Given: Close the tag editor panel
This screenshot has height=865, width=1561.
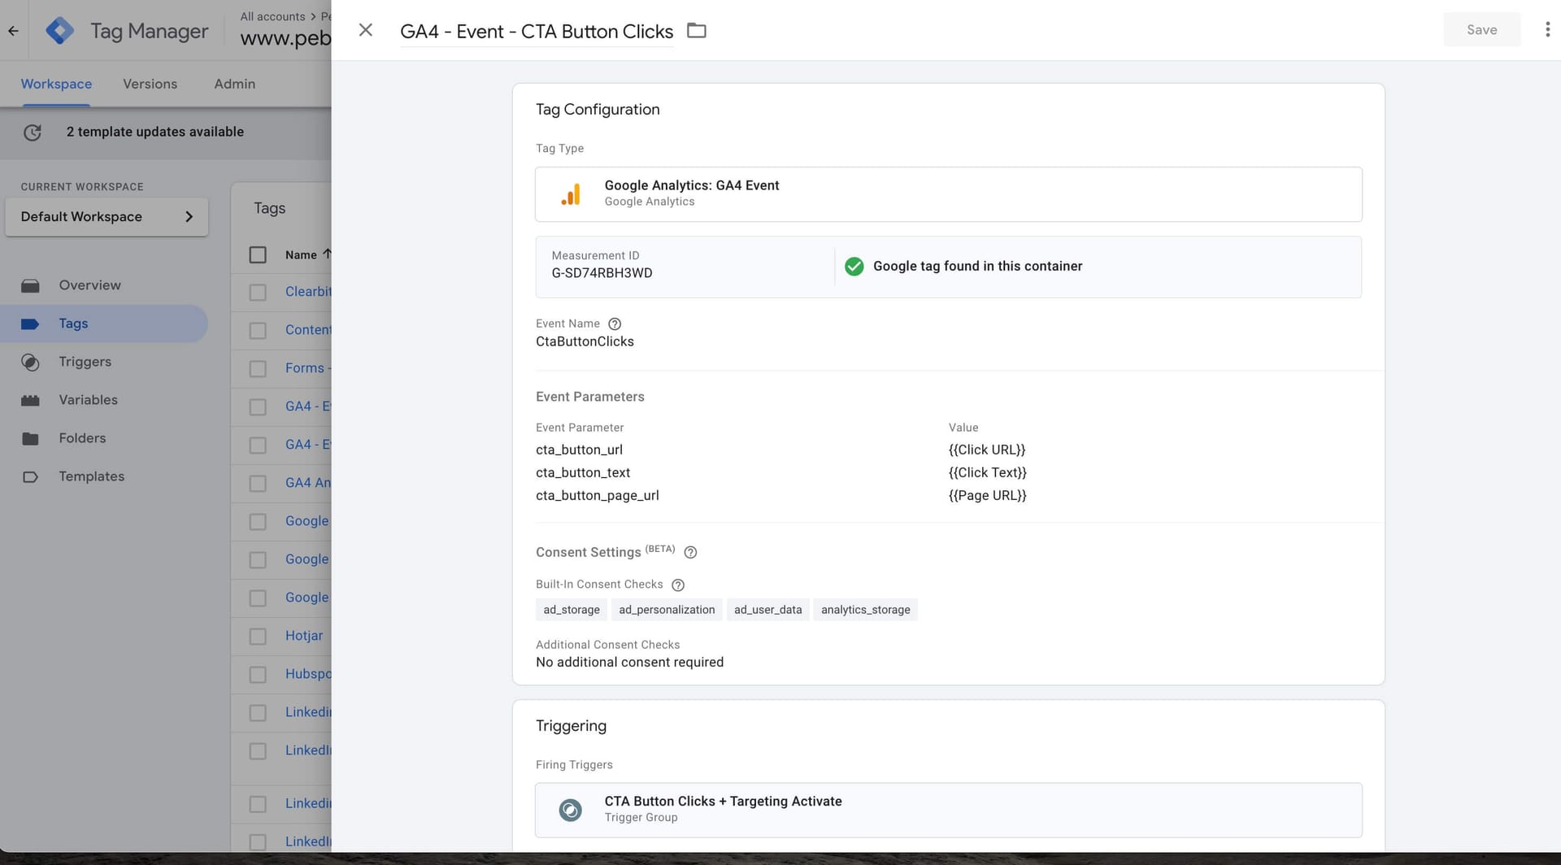Looking at the screenshot, I should click(x=366, y=30).
